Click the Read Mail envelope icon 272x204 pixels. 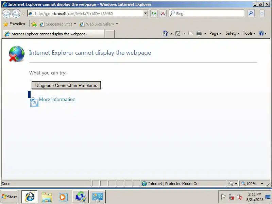pos(191,33)
